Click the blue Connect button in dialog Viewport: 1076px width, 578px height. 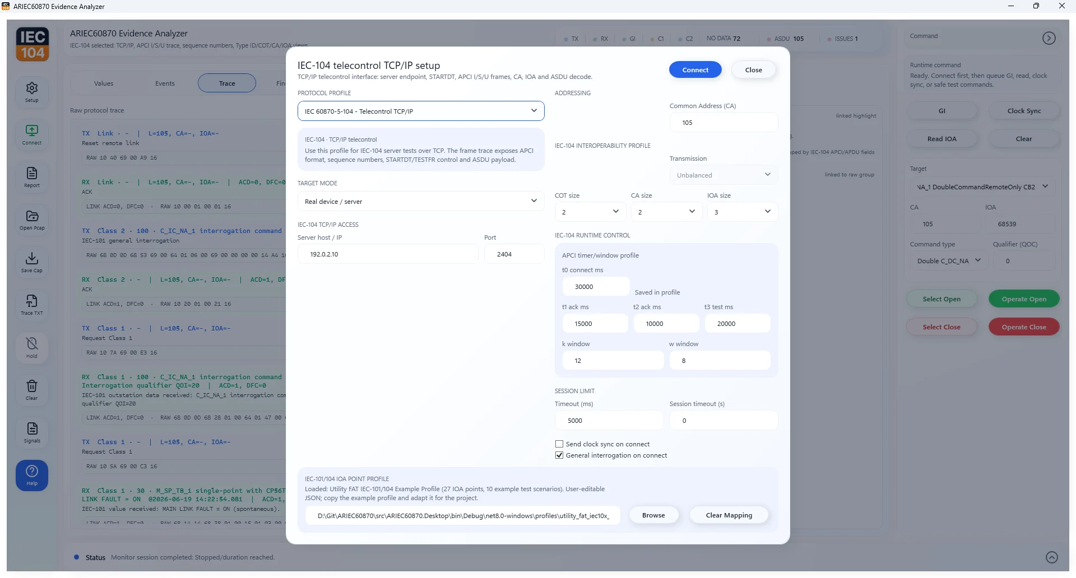coord(695,70)
